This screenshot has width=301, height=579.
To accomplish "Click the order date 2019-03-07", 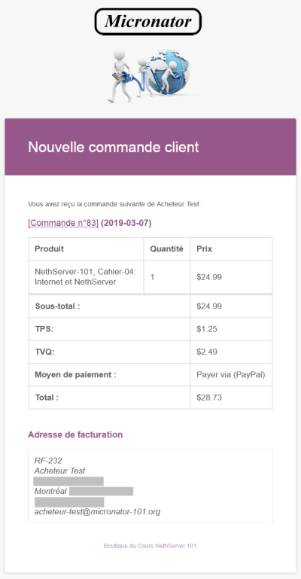I will (126, 223).
